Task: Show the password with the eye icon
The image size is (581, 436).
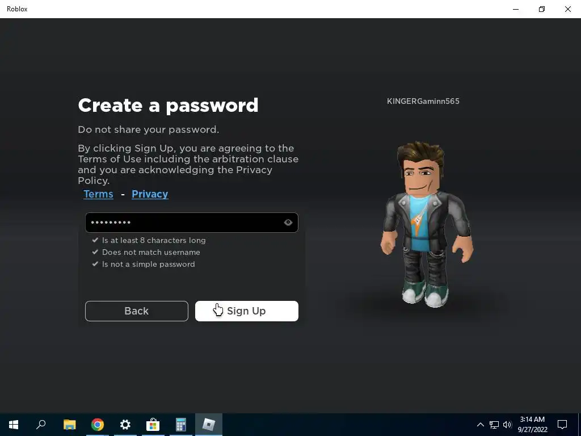Action: point(288,223)
